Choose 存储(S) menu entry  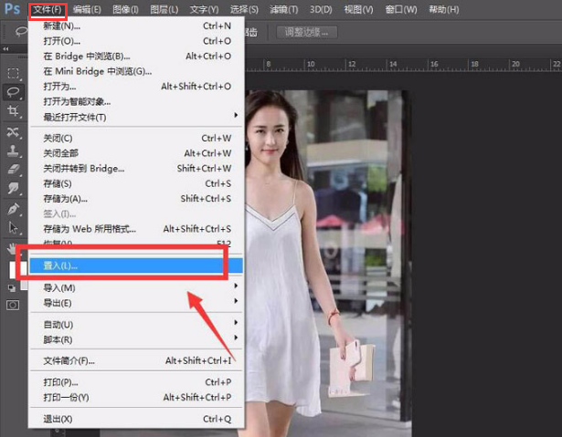coord(136,183)
